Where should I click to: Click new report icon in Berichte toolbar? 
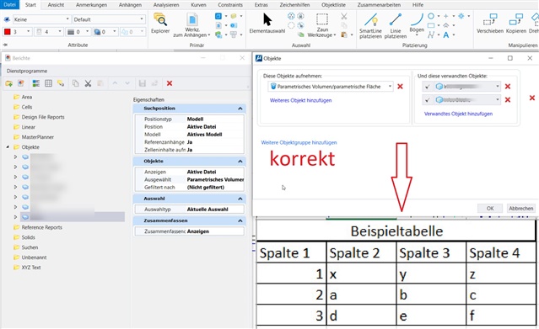21,83
